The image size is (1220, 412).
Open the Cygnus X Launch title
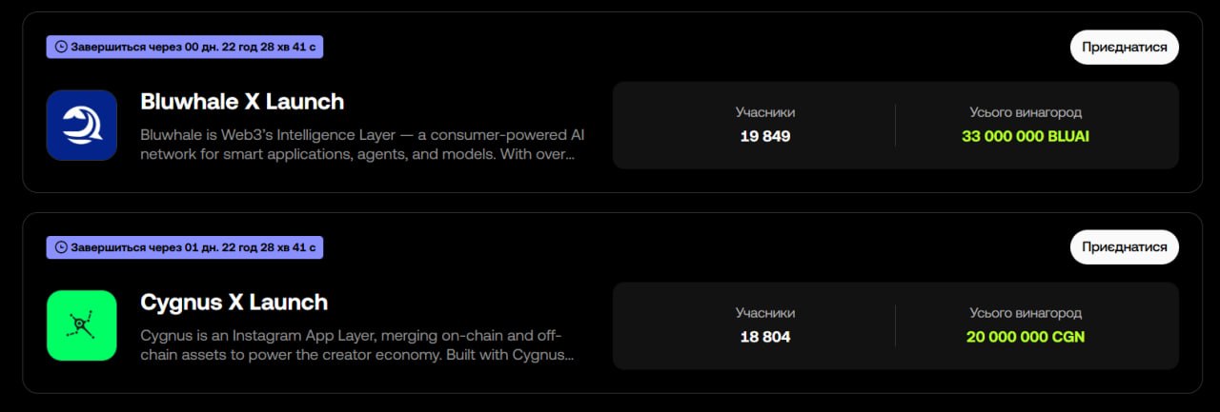(234, 302)
